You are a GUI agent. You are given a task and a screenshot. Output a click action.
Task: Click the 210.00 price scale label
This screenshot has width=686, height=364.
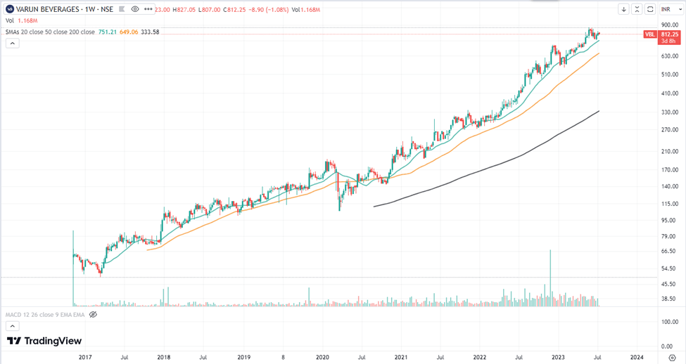(670, 151)
